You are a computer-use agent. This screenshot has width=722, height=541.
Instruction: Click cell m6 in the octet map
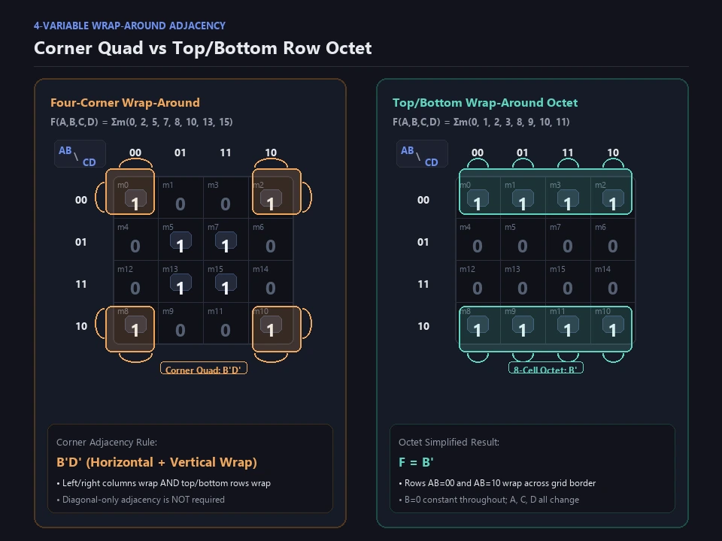click(613, 240)
